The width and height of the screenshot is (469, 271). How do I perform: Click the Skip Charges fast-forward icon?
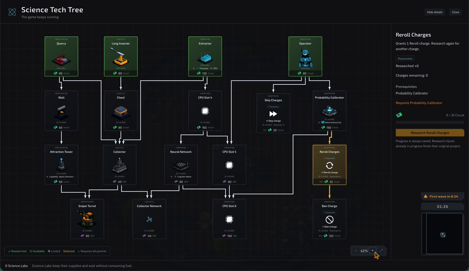[x=273, y=113]
